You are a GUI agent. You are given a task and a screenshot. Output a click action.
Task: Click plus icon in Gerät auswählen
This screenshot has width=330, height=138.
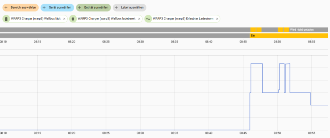pyautogui.click(x=44, y=7)
